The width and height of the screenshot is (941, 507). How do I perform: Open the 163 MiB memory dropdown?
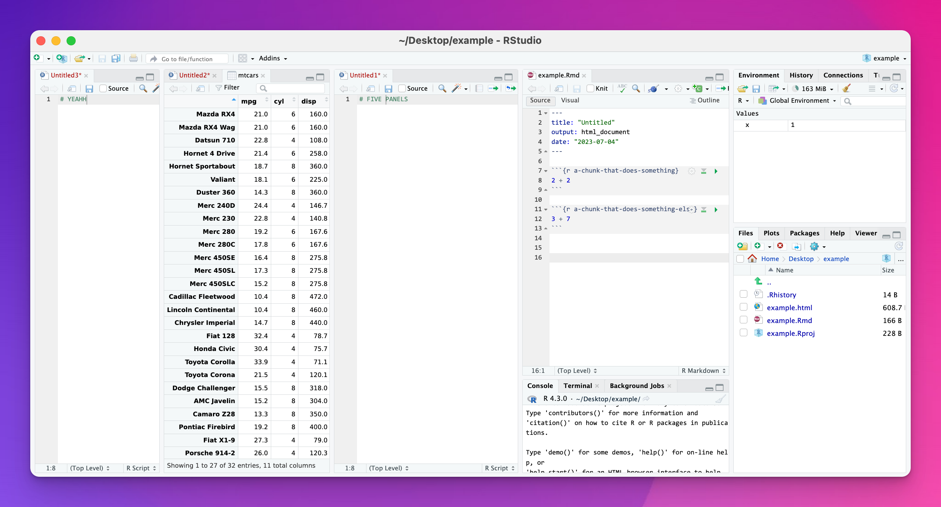tap(812, 89)
